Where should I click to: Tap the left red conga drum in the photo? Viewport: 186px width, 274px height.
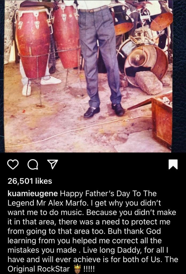pyautogui.click(x=33, y=42)
